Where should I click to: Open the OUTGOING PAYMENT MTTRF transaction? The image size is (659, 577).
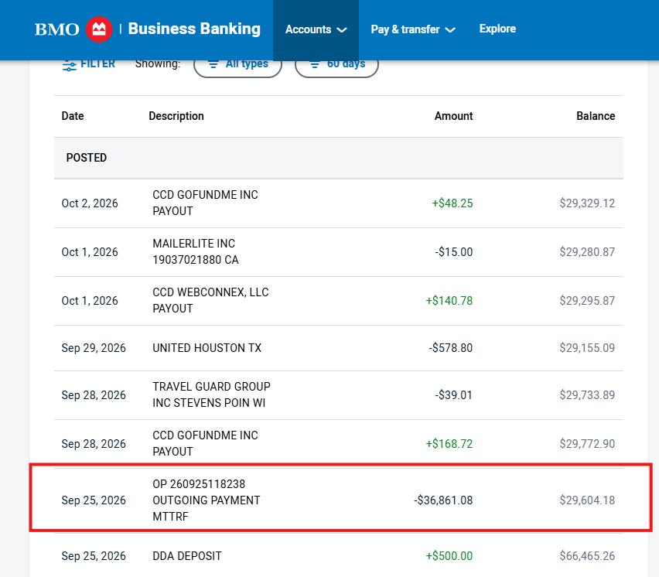[x=339, y=500]
